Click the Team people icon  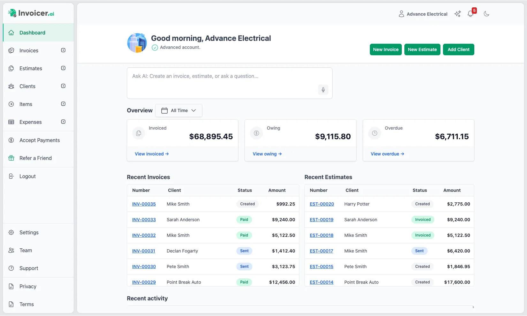coord(11,250)
